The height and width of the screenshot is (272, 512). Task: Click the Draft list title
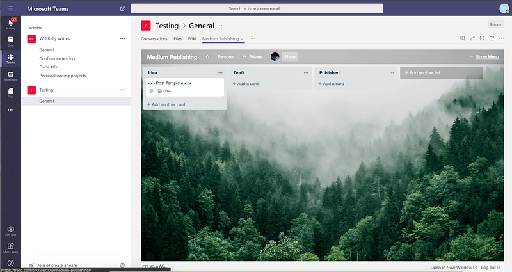tap(239, 73)
